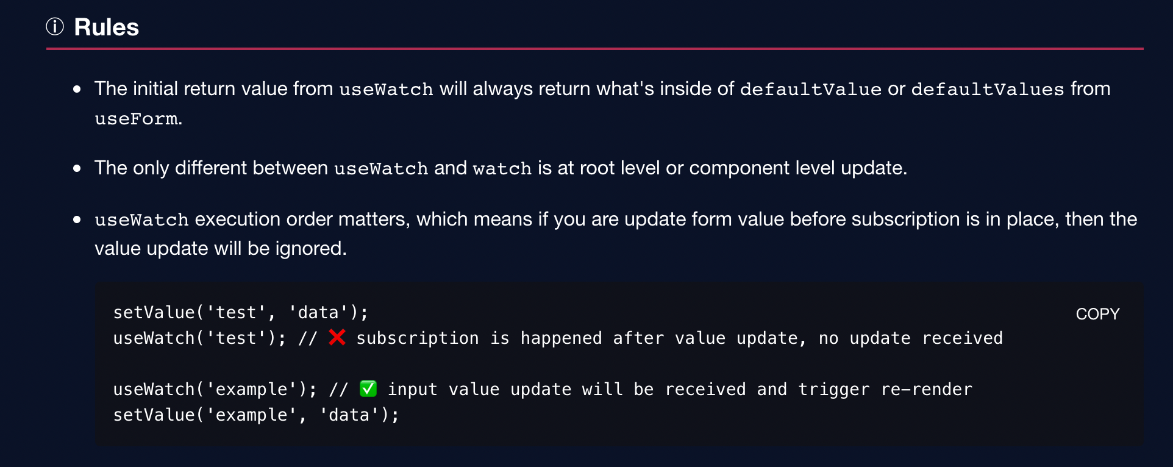This screenshot has width=1173, height=467.
Task: Select the inline useWatch code in the first bullet
Action: (x=385, y=90)
